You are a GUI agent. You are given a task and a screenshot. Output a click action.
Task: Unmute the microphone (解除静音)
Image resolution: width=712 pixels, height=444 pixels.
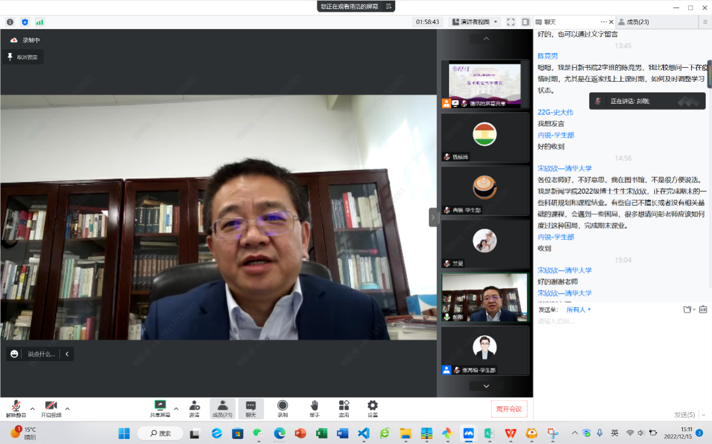[x=16, y=408]
